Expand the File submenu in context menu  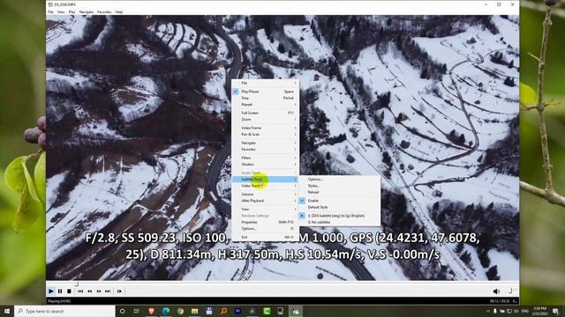coord(265,83)
